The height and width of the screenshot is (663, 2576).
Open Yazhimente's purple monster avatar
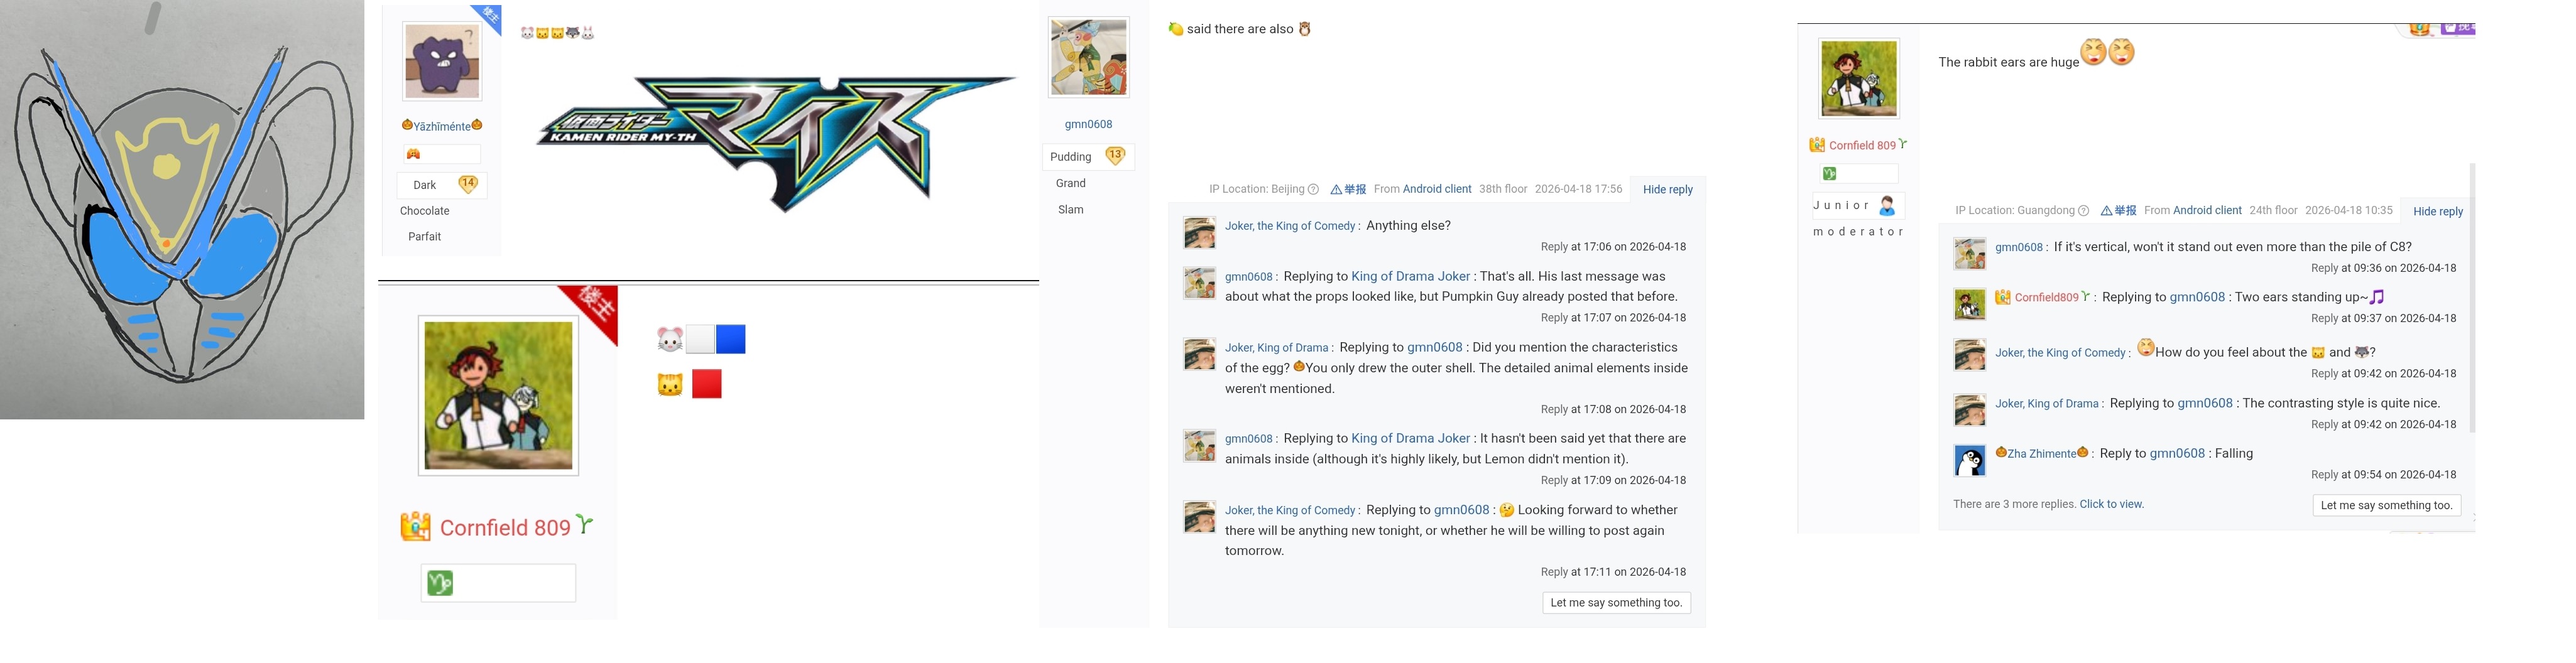[442, 61]
